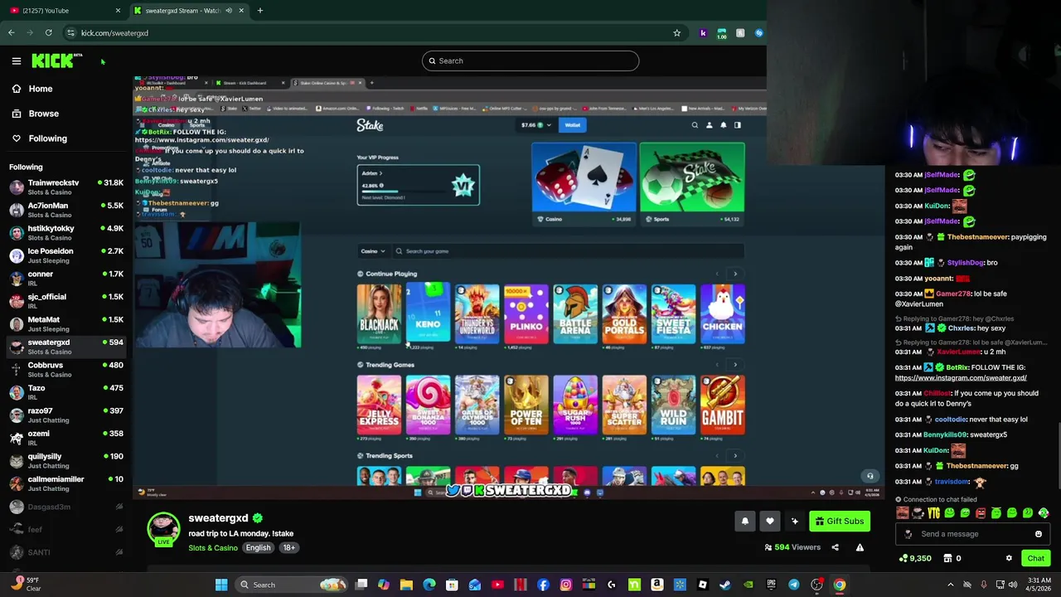Toggle follow heart for sweatergxd

[x=769, y=522]
